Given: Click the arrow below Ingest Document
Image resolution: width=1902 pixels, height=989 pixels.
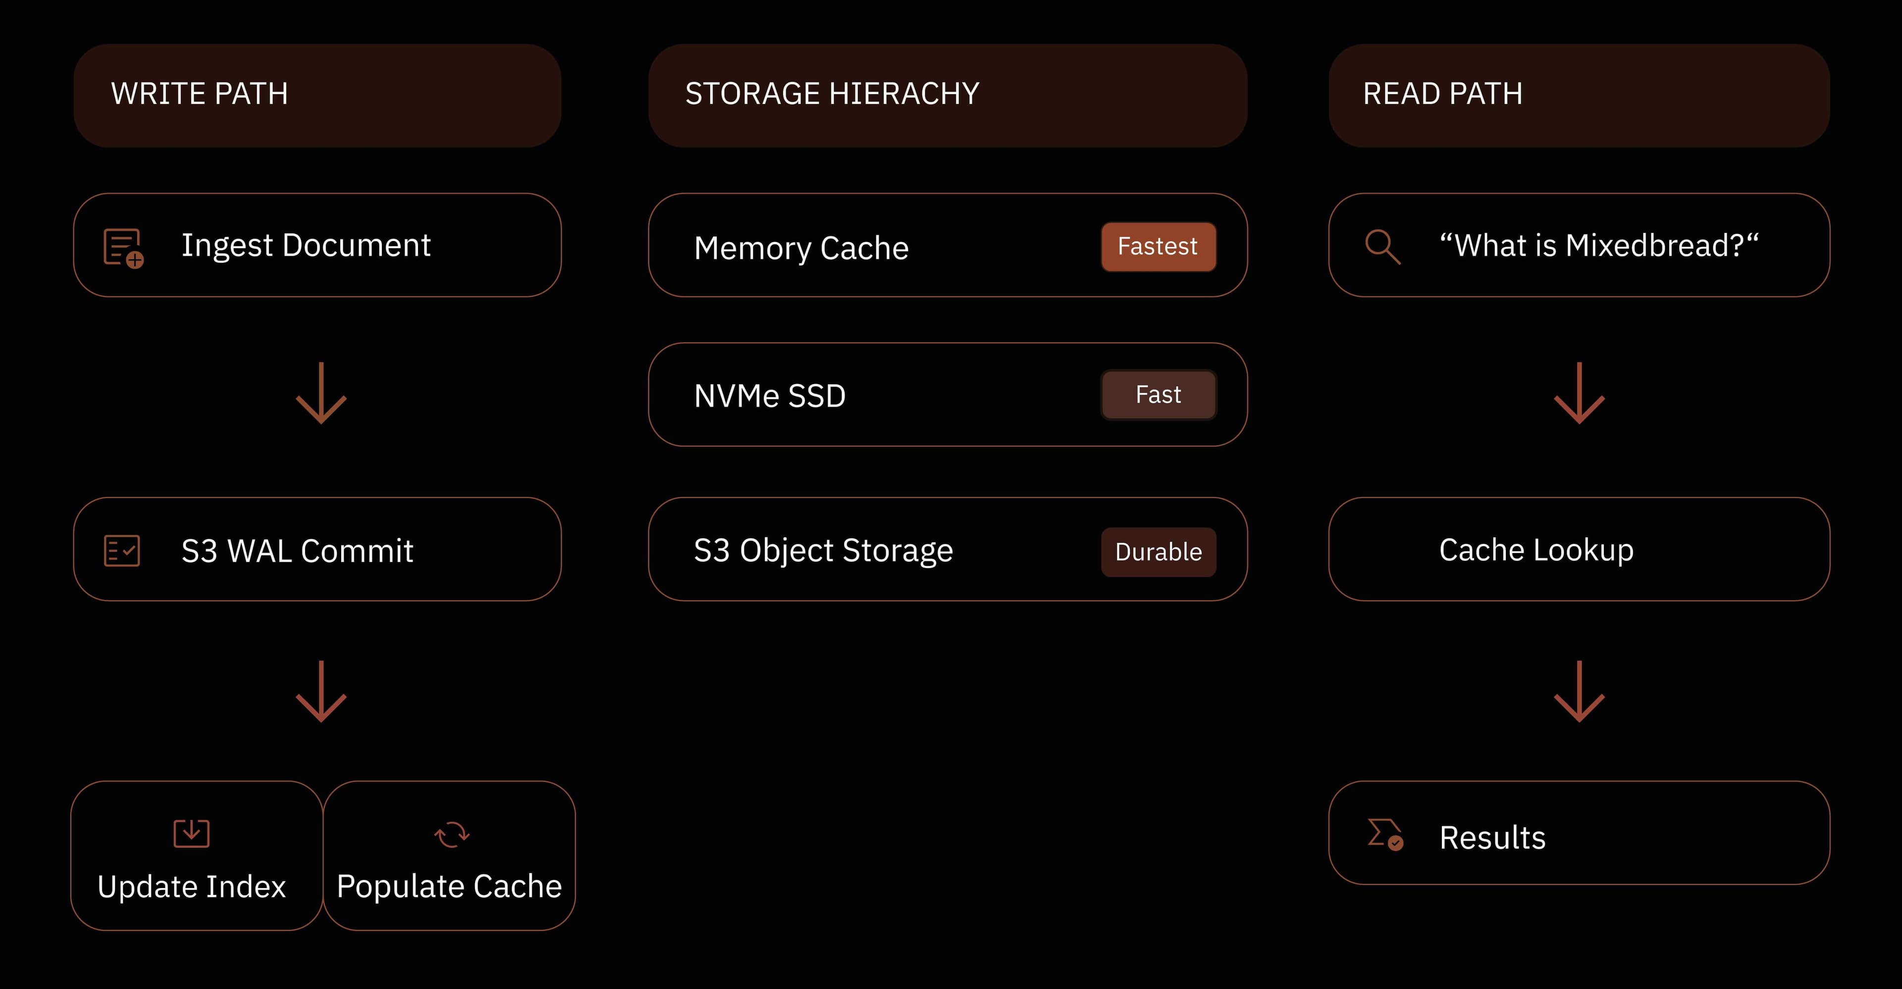Looking at the screenshot, I should pos(321,394).
